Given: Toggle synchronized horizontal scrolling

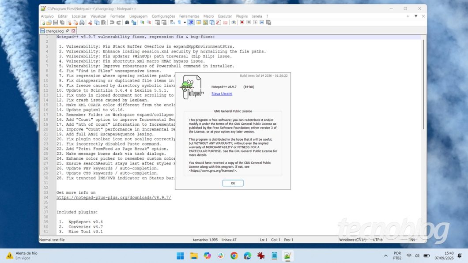Looking at the screenshot, I should point(164,23).
